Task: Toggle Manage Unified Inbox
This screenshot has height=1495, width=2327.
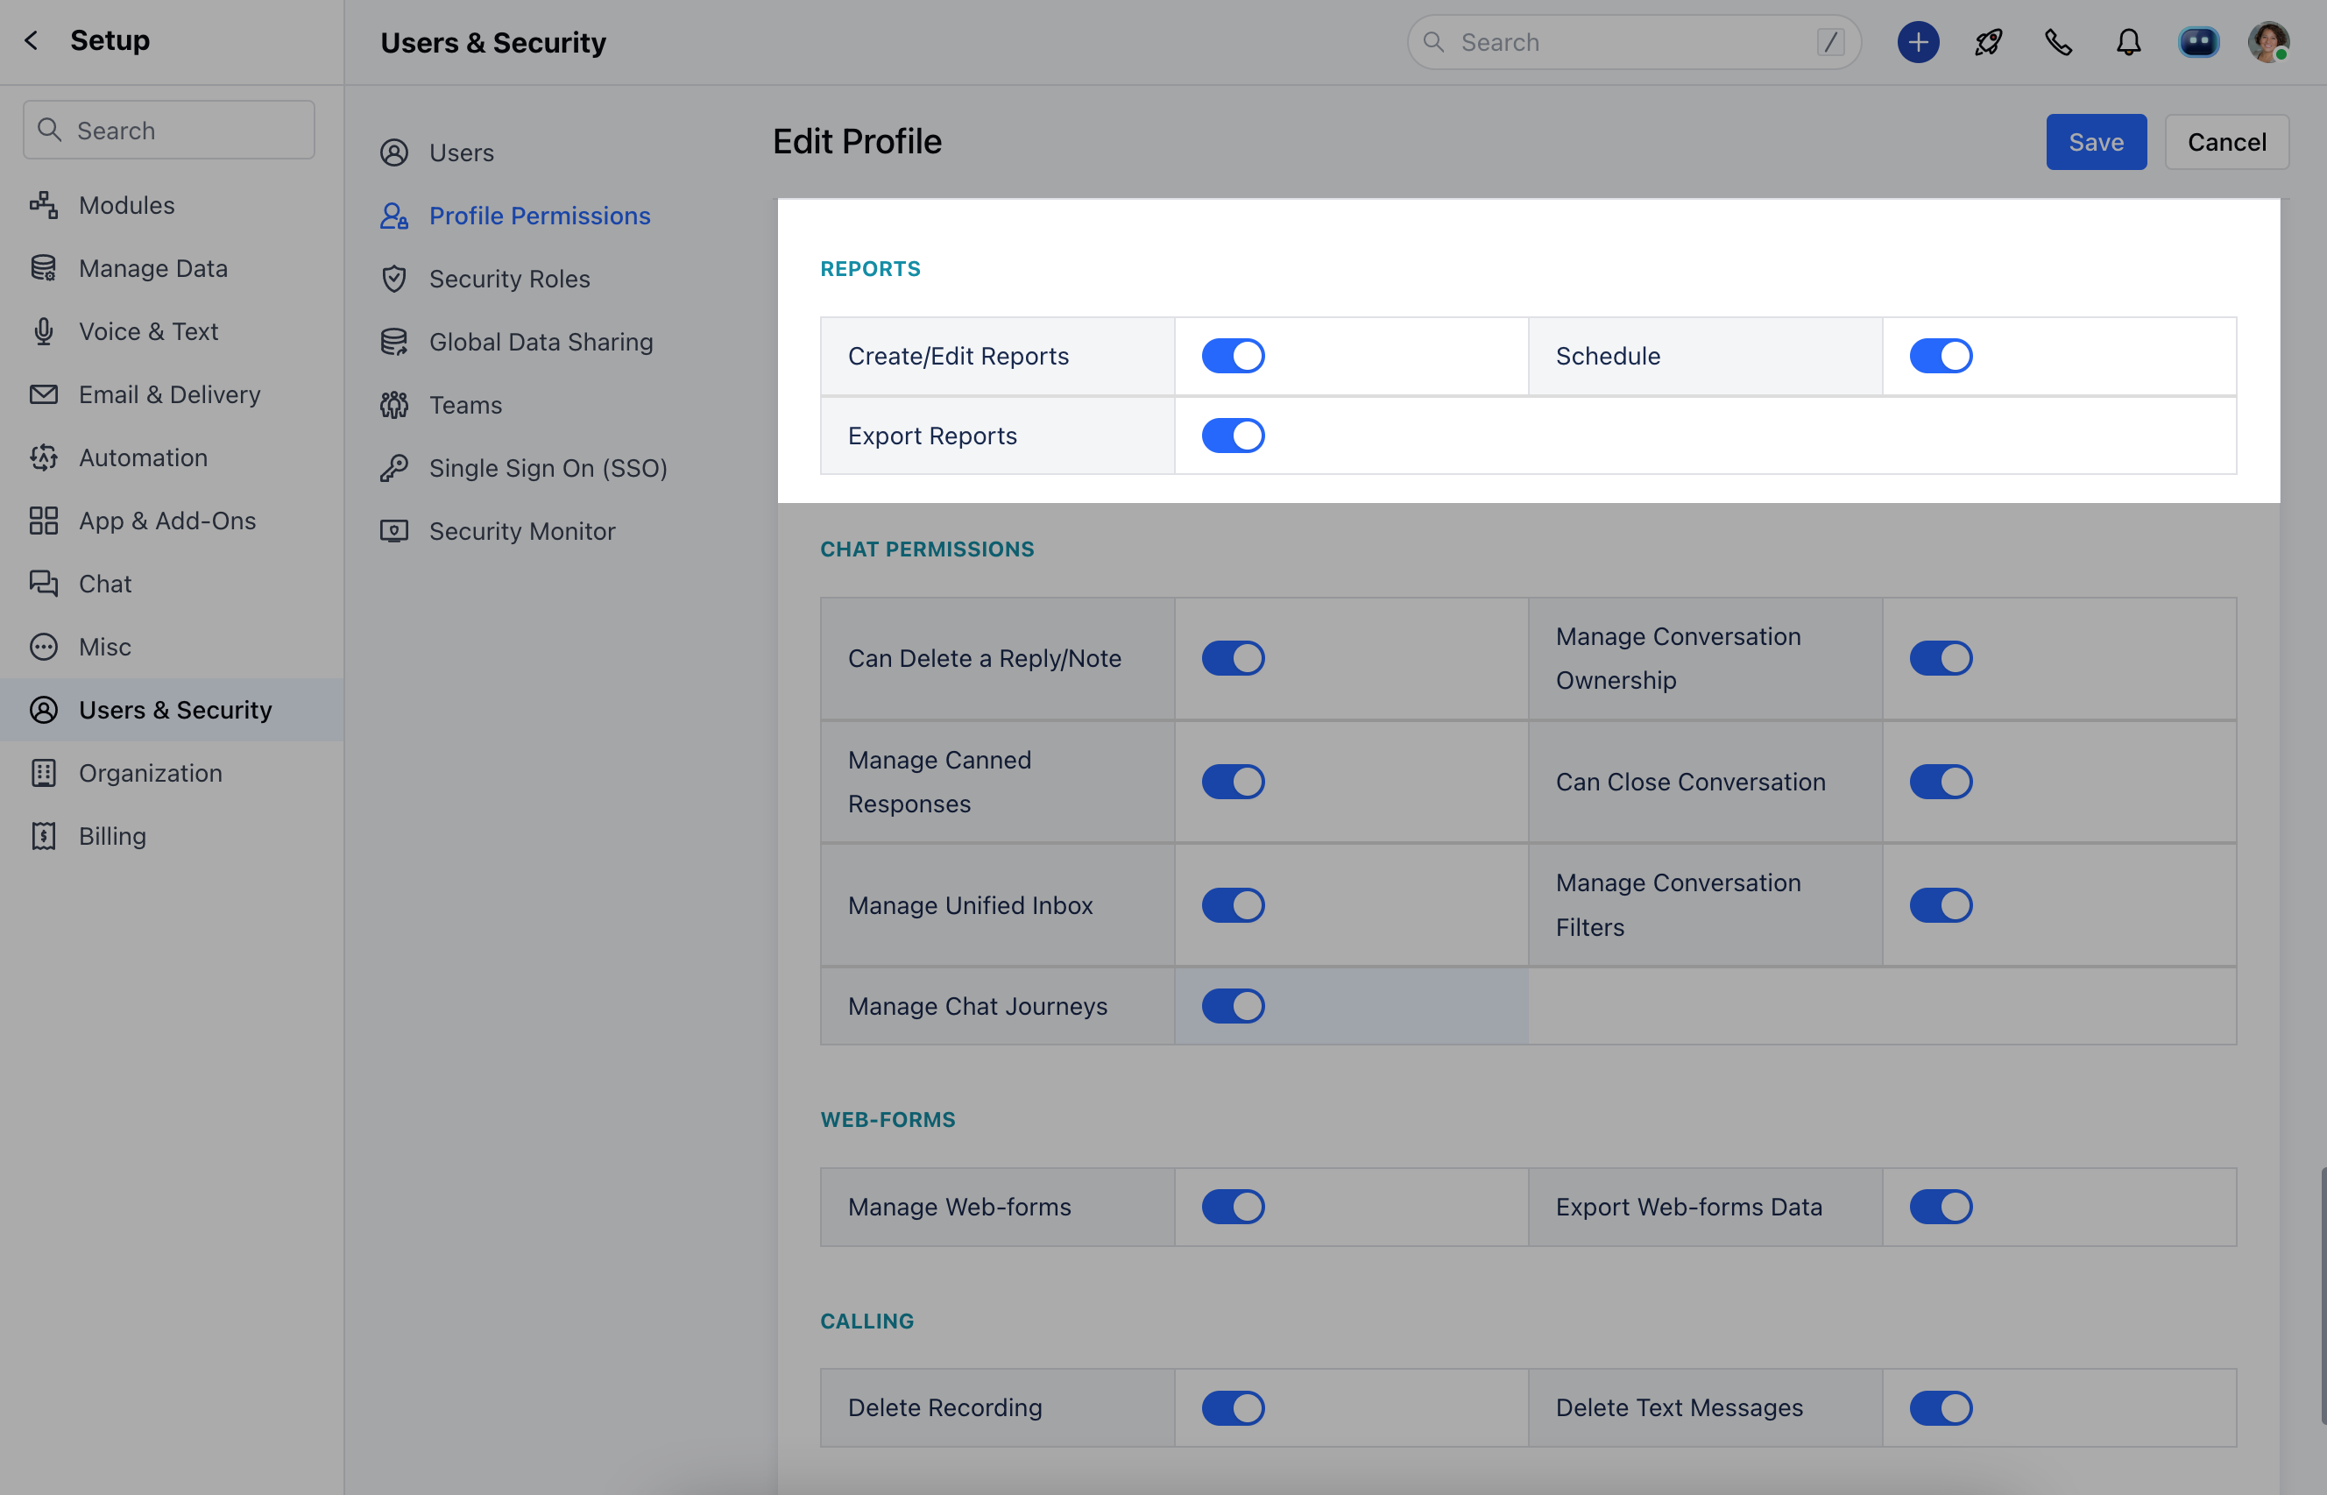Action: click(x=1234, y=904)
